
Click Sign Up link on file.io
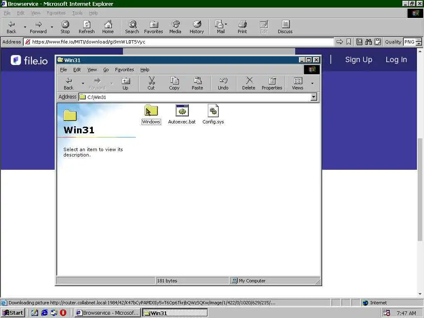(x=359, y=60)
